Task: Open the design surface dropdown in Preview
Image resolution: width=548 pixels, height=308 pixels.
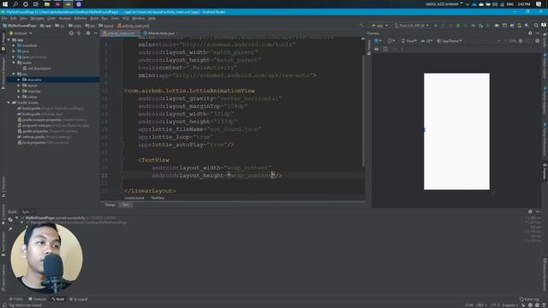Action: [378, 41]
